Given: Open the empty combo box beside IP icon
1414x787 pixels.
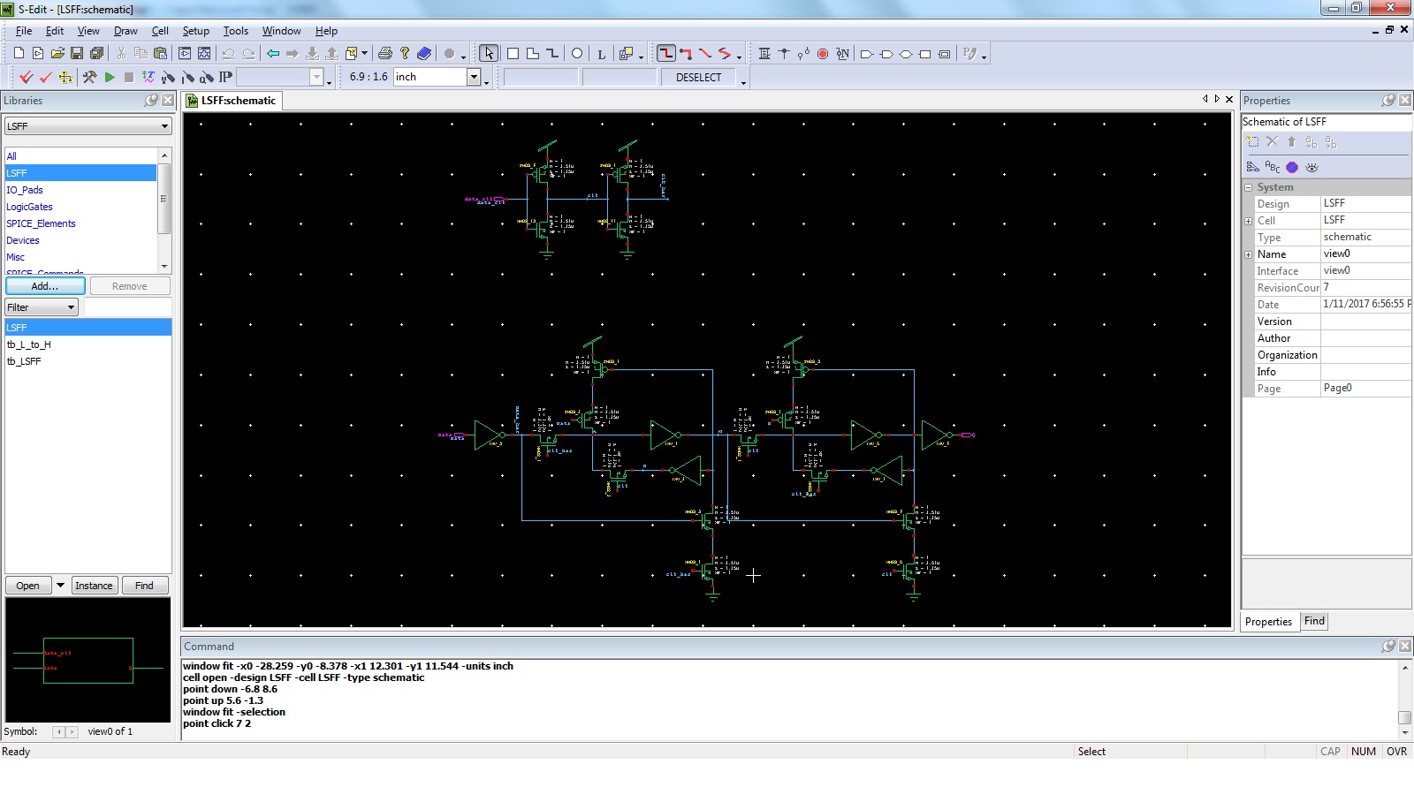Looking at the screenshot, I should 317,77.
